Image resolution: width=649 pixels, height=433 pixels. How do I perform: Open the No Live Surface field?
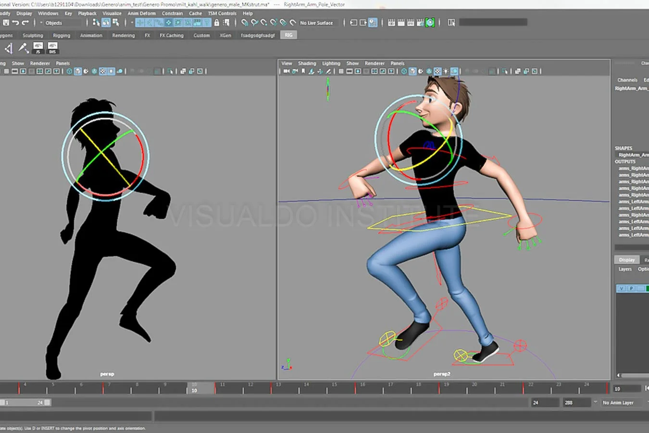tap(316, 23)
